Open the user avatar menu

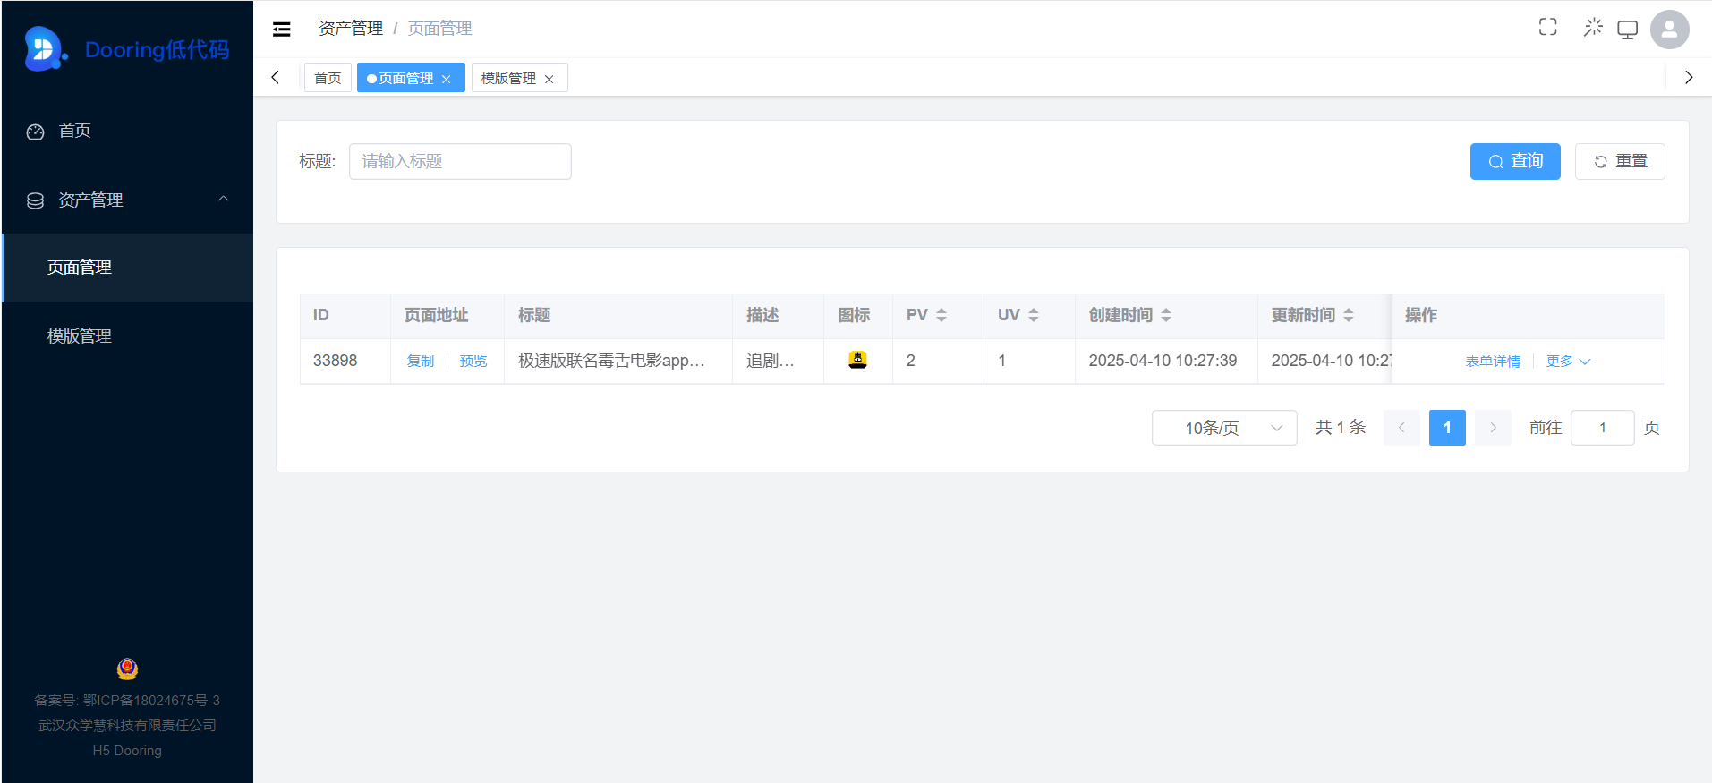1669,30
